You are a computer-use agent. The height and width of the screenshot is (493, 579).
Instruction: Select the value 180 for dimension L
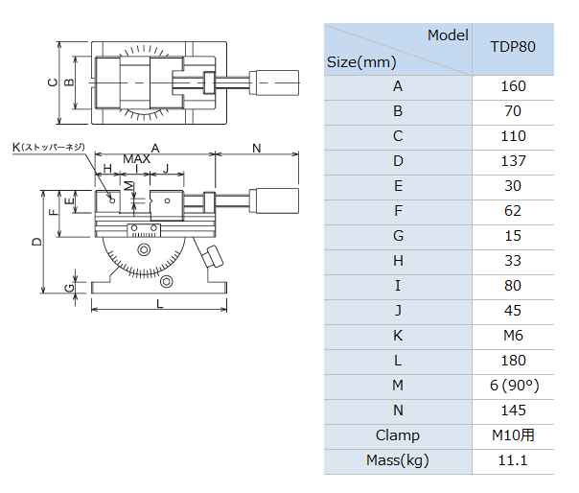tap(513, 361)
